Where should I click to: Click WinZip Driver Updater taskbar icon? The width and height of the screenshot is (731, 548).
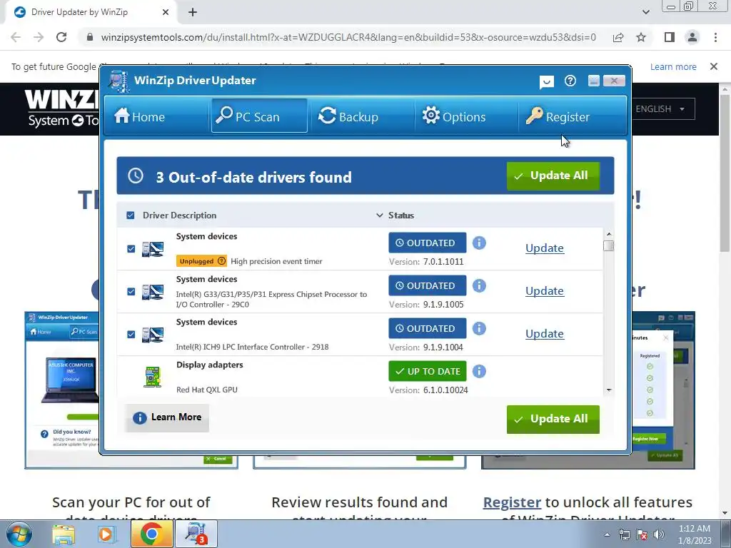196,534
